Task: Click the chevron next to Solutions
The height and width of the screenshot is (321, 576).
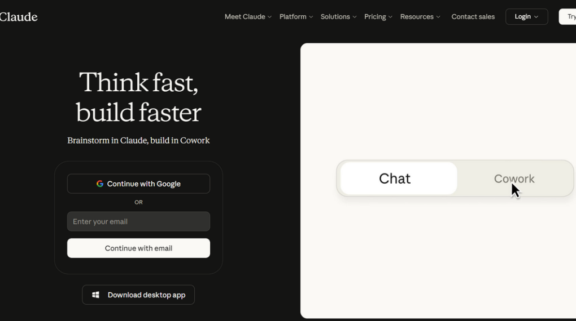Action: coord(355,17)
